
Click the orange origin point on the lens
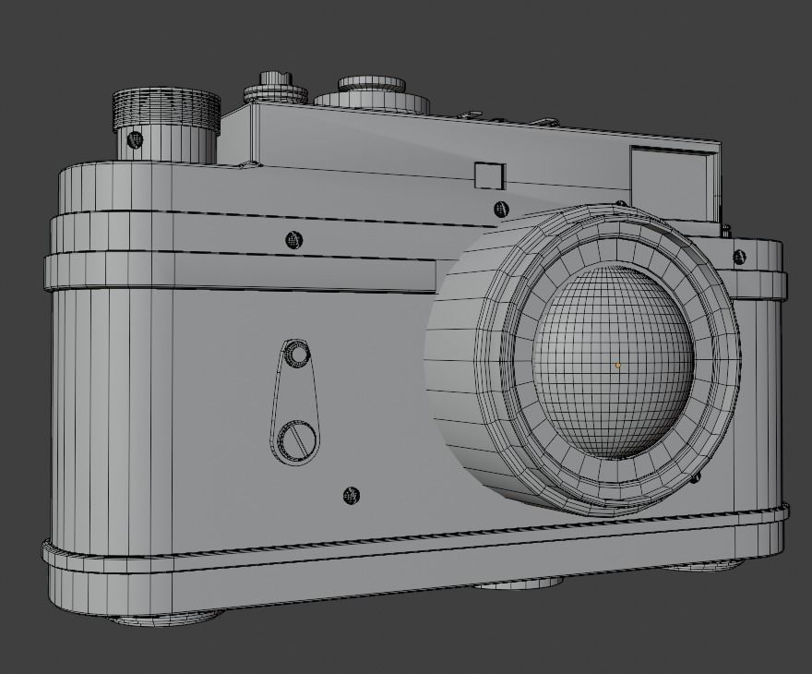(618, 365)
